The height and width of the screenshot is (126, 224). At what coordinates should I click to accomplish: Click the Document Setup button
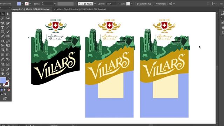144,4
